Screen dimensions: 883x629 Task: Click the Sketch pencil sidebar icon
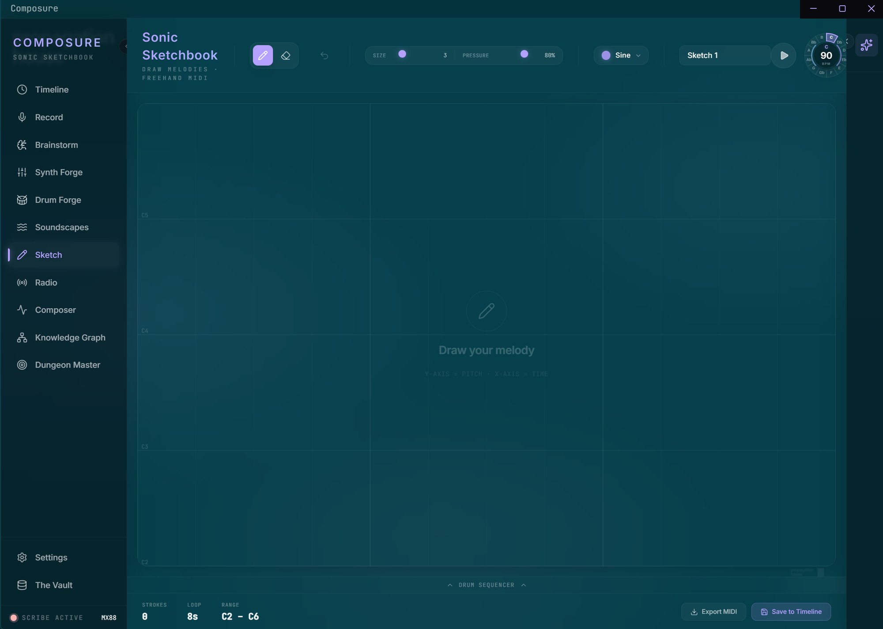click(22, 255)
